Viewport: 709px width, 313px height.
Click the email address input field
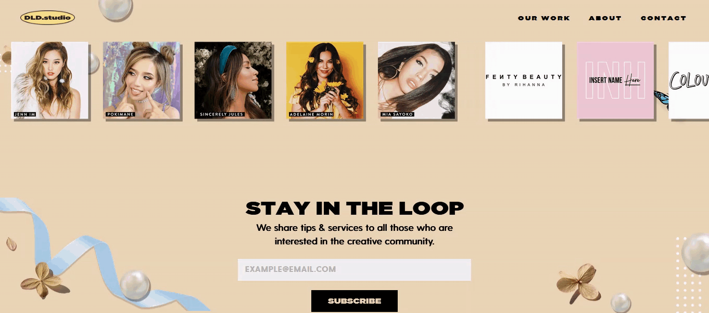354,269
